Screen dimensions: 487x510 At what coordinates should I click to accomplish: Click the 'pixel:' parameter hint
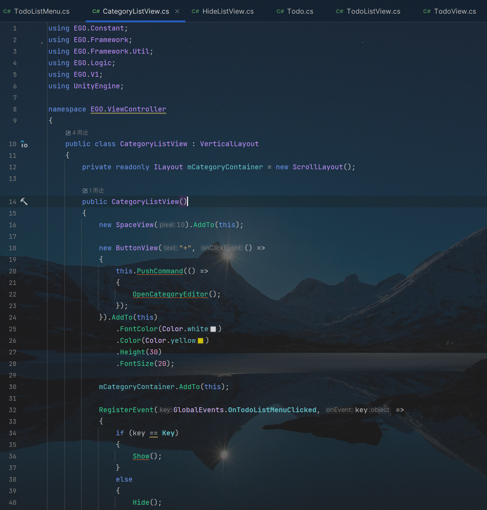coord(167,225)
